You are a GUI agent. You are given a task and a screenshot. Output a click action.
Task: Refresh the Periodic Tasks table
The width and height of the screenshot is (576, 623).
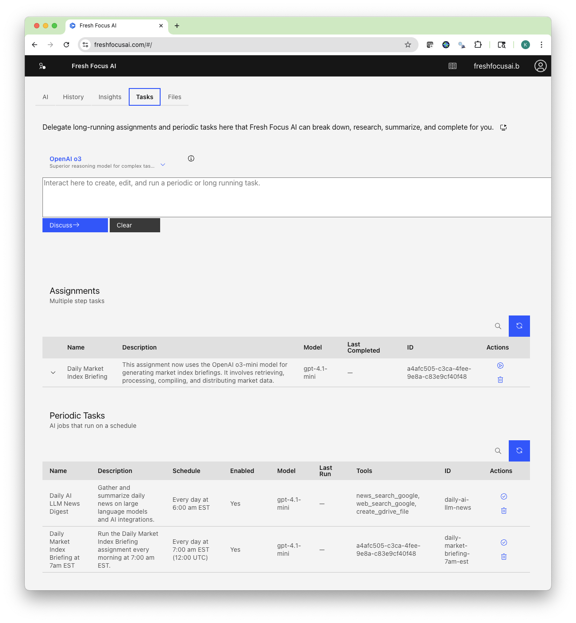pos(519,450)
